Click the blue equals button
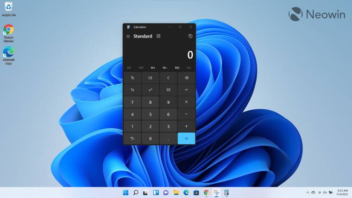 coord(186,138)
